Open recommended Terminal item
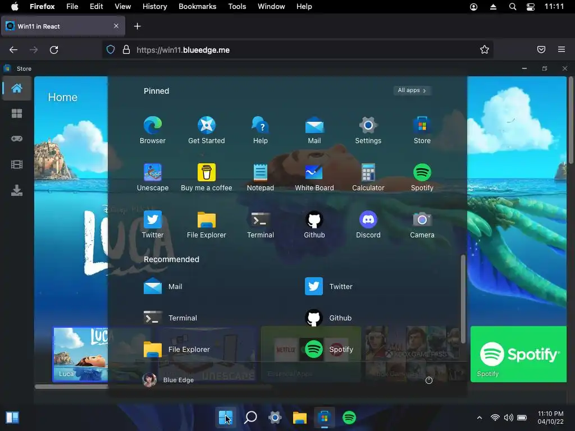 [170, 318]
